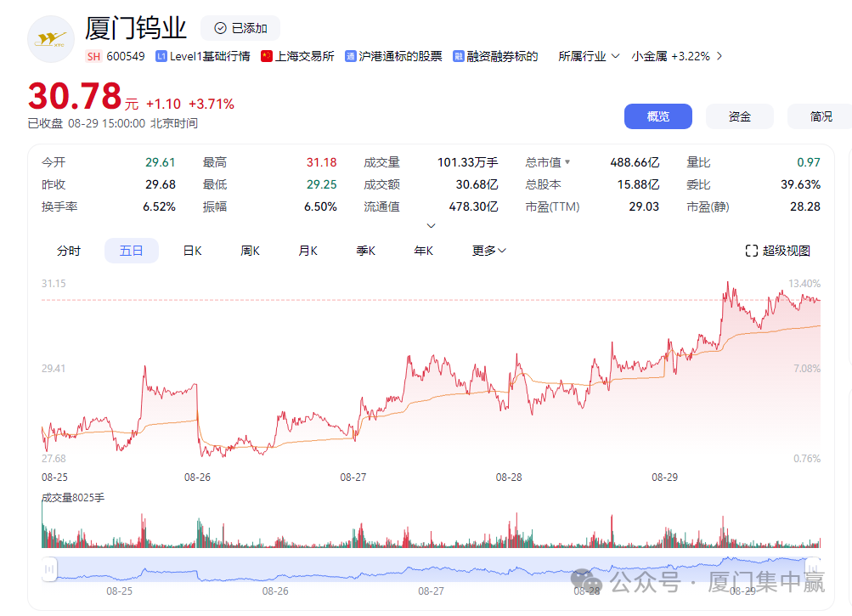The width and height of the screenshot is (852, 616).
Task: Click the L1 icon before Level1基础行情
Action: tap(161, 56)
